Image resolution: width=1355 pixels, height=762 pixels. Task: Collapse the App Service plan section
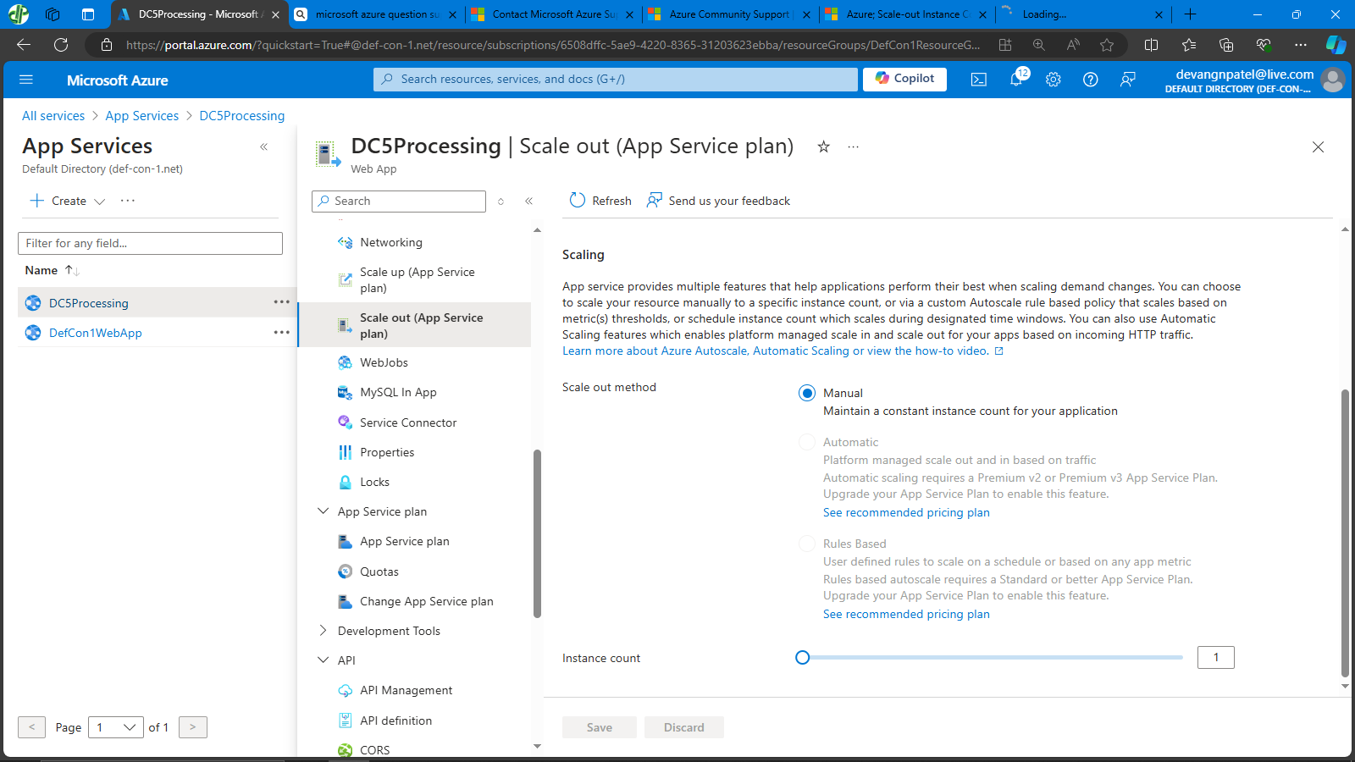click(x=323, y=511)
